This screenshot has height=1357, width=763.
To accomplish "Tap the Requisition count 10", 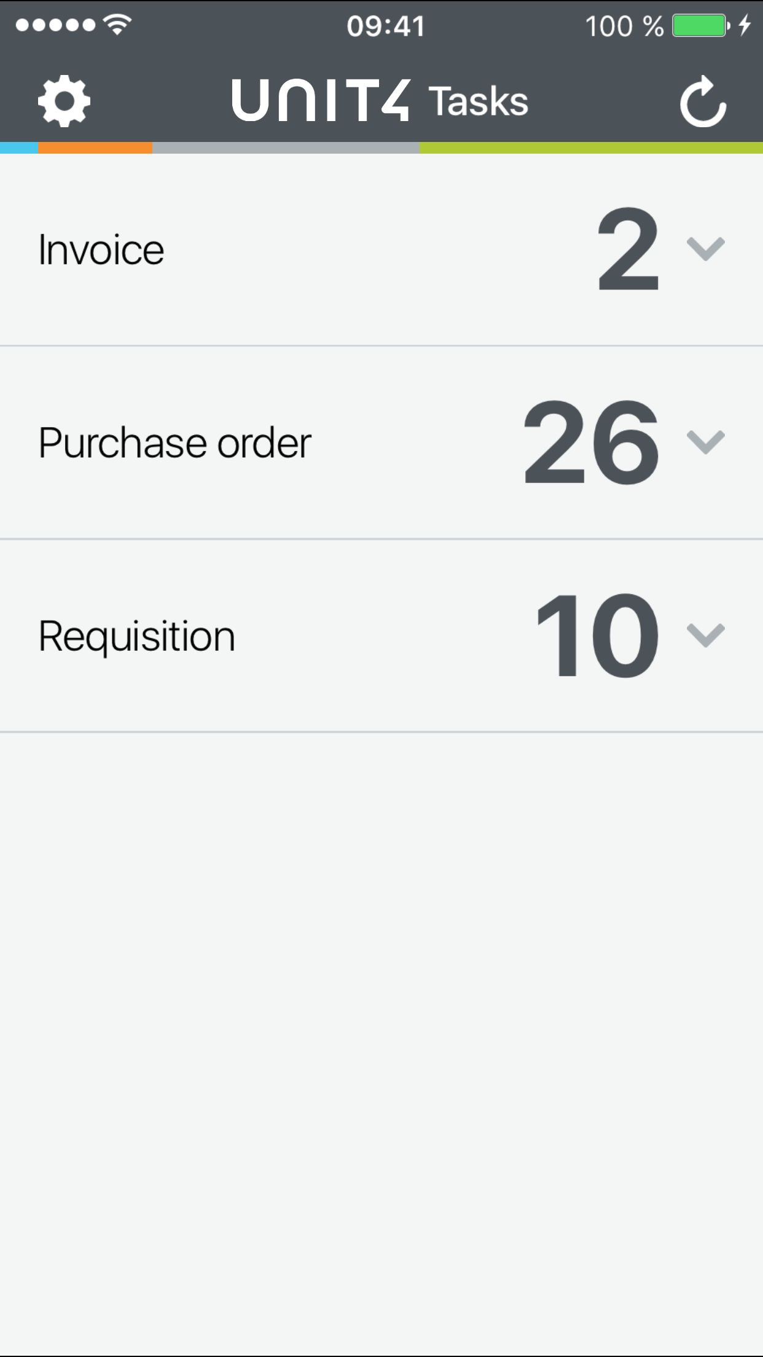I will [x=597, y=635].
